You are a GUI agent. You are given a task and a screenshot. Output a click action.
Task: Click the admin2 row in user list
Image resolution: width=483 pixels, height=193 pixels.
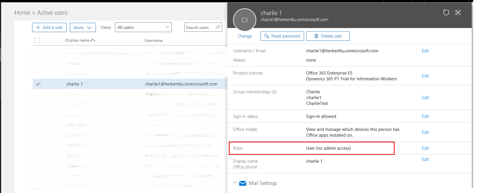[x=130, y=63]
